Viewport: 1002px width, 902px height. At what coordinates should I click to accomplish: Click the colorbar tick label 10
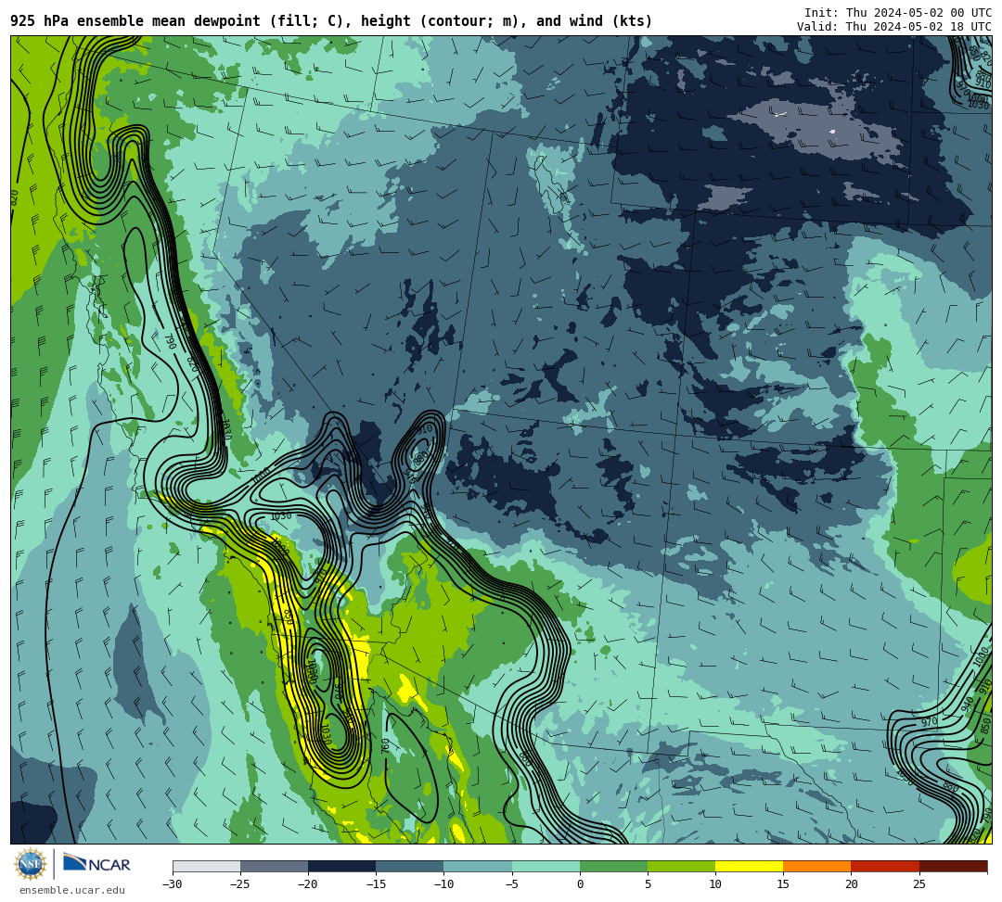pos(715,884)
